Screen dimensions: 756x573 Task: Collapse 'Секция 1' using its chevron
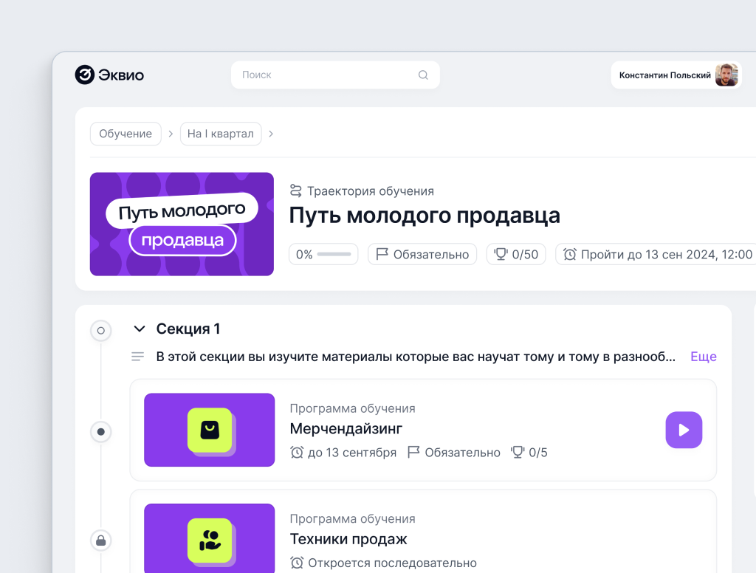pos(139,329)
